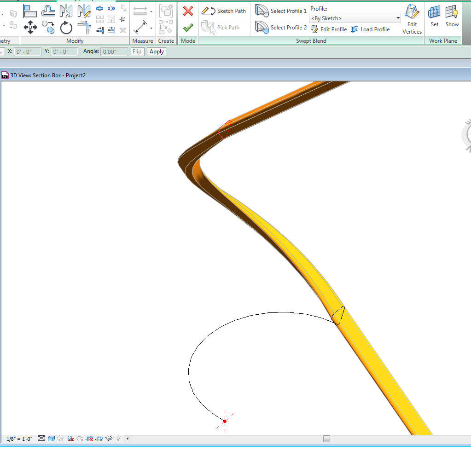This screenshot has width=471, height=450.
Task: Use the Offset tool
Action: 48,10
